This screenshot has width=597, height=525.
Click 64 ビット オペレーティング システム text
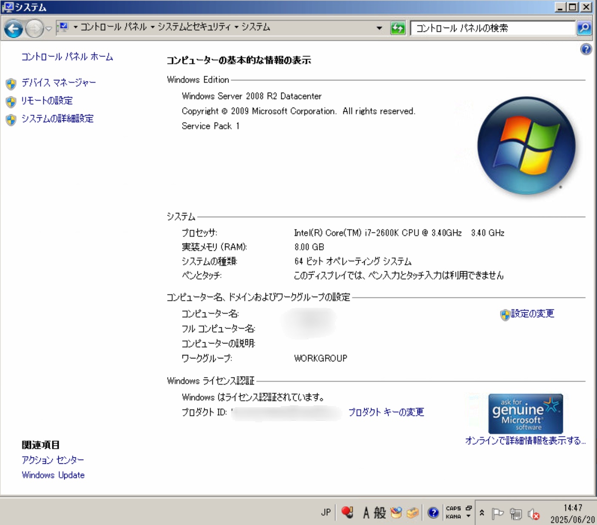pyautogui.click(x=353, y=261)
